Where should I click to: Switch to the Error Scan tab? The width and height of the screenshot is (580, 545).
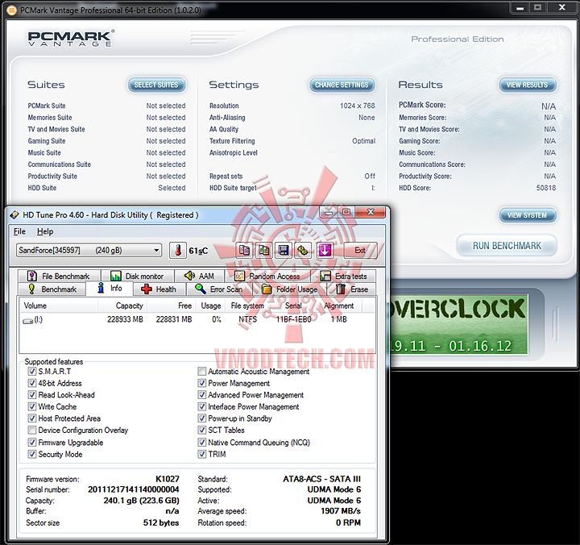coord(219,289)
